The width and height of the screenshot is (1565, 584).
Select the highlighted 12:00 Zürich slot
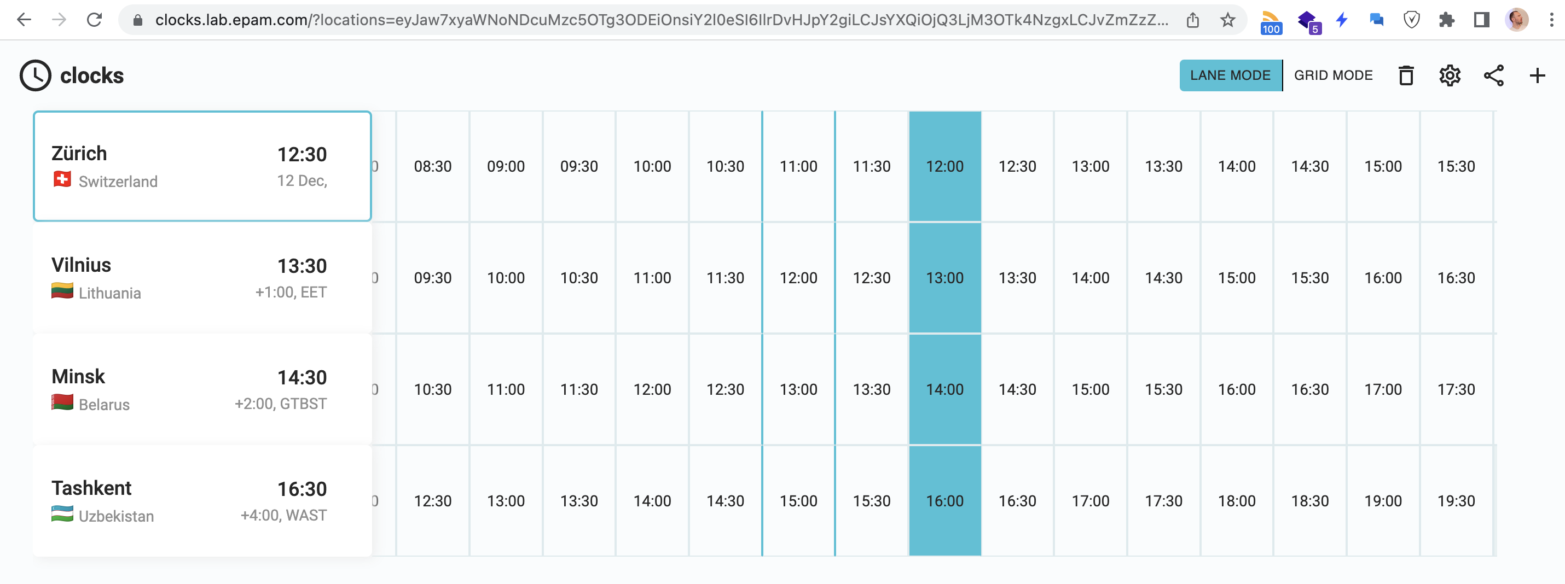click(944, 166)
